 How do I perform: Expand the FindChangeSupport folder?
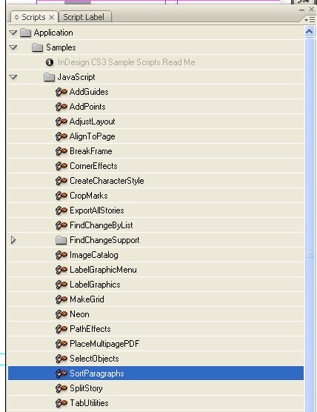(x=13, y=240)
